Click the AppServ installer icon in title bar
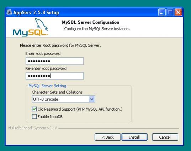Viewport: 191px width, 151px height. coord(9,12)
